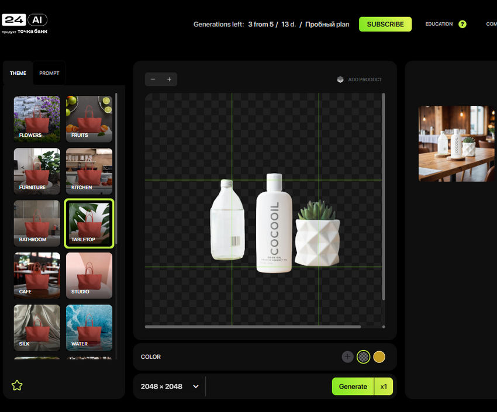
Task: Click the Generate button
Action: pyautogui.click(x=353, y=386)
